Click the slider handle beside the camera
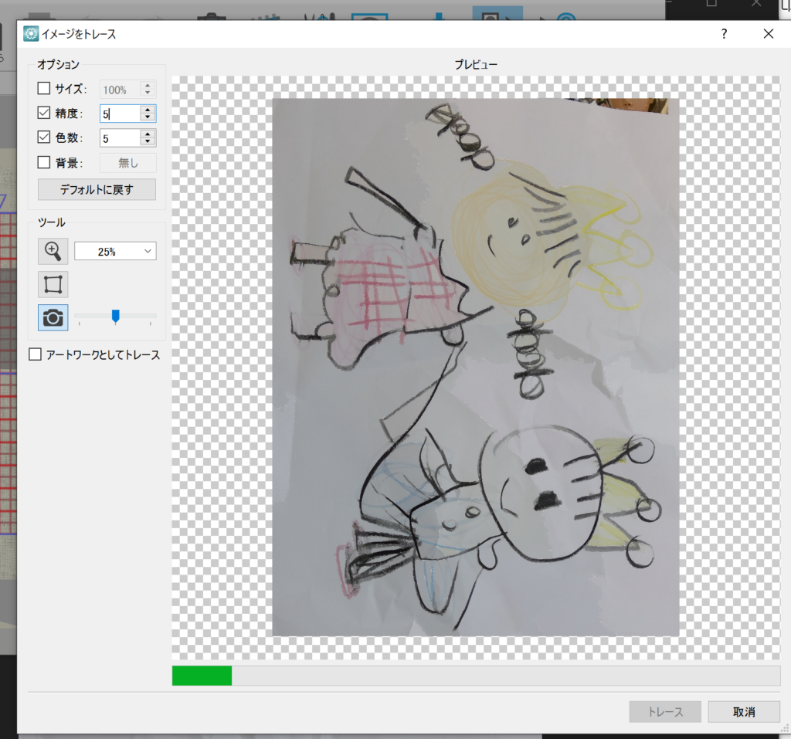Viewport: 791px width, 739px height. [115, 316]
